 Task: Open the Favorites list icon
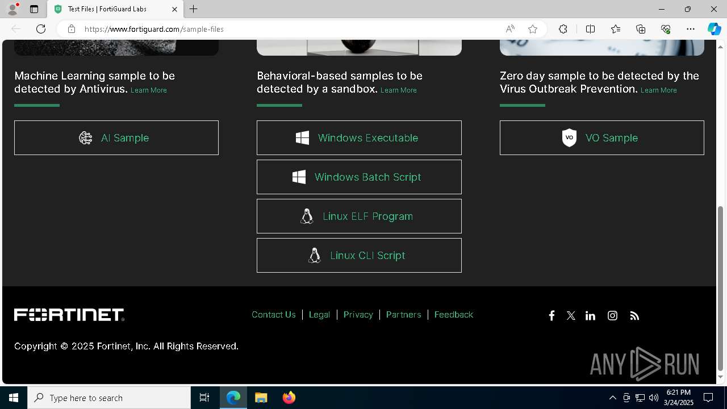616,29
